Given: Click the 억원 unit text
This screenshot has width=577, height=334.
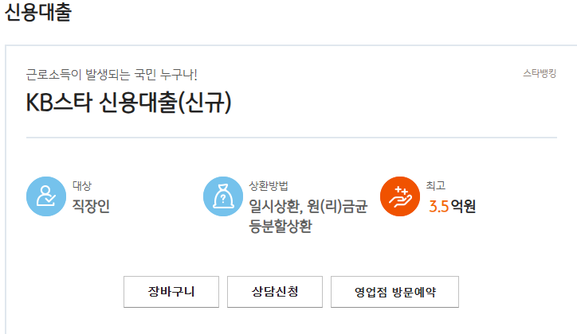Looking at the screenshot, I should pyautogui.click(x=463, y=207).
